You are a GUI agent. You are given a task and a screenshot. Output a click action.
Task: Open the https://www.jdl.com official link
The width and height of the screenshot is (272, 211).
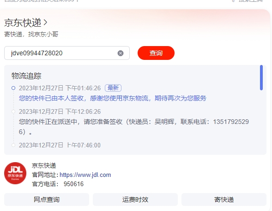85,175
